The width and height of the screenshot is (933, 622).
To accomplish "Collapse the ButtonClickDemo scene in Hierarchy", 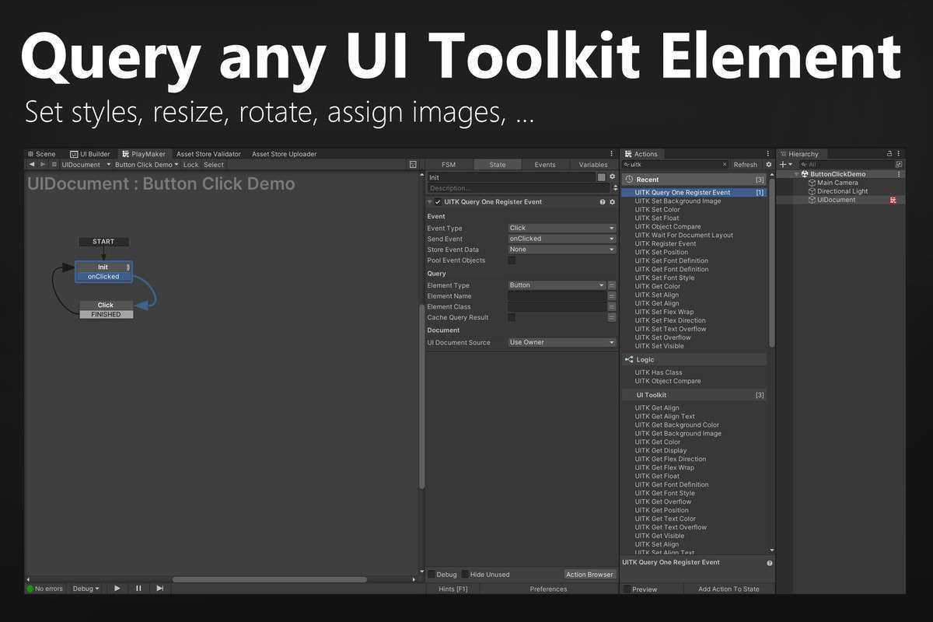I will coord(795,174).
